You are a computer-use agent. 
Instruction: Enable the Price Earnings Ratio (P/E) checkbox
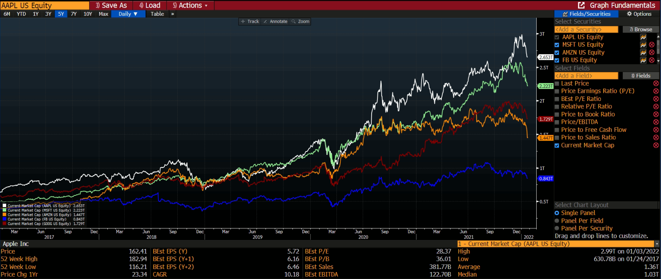pos(557,91)
